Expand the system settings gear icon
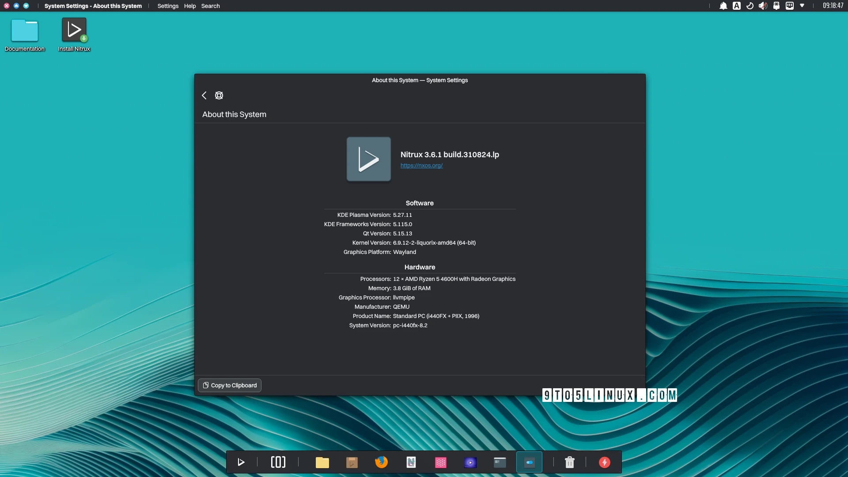The width and height of the screenshot is (848, 477). coord(219,95)
